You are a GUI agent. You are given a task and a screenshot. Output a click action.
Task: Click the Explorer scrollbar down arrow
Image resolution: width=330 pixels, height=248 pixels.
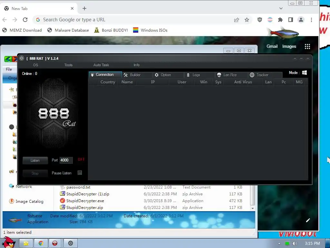pos(253,208)
